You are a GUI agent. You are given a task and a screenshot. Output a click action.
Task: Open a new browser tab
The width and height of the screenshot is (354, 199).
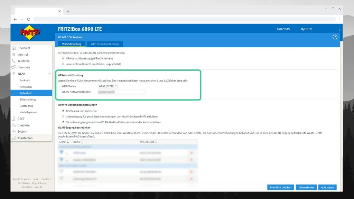pyautogui.click(x=68, y=11)
